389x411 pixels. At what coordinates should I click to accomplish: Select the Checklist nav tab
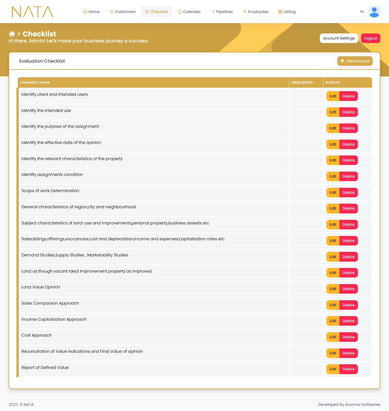pyautogui.click(x=157, y=12)
